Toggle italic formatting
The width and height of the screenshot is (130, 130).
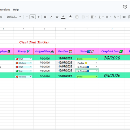pyautogui.click(x=51, y=17)
